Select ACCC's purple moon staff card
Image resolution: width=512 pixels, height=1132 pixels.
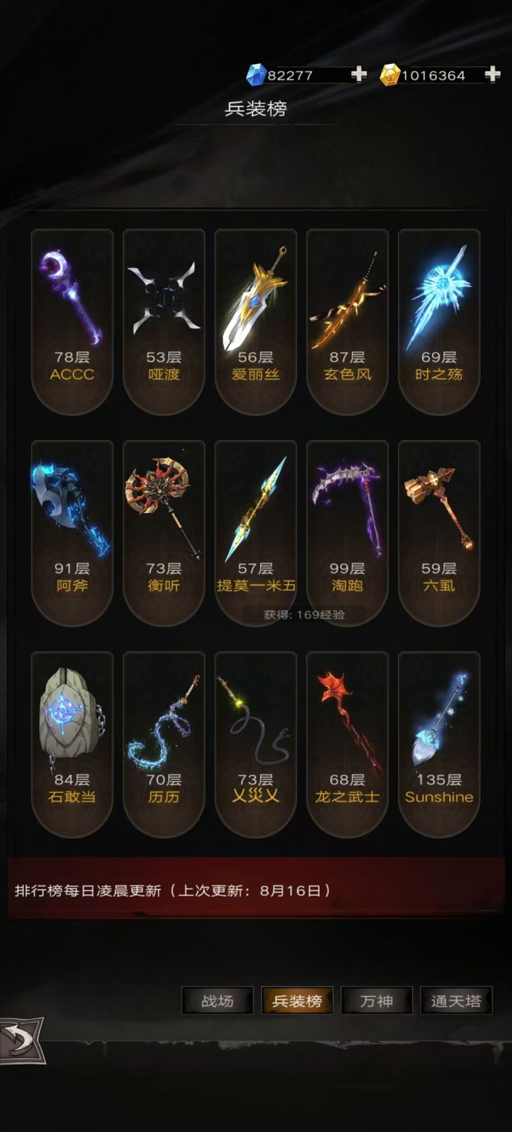click(x=72, y=322)
